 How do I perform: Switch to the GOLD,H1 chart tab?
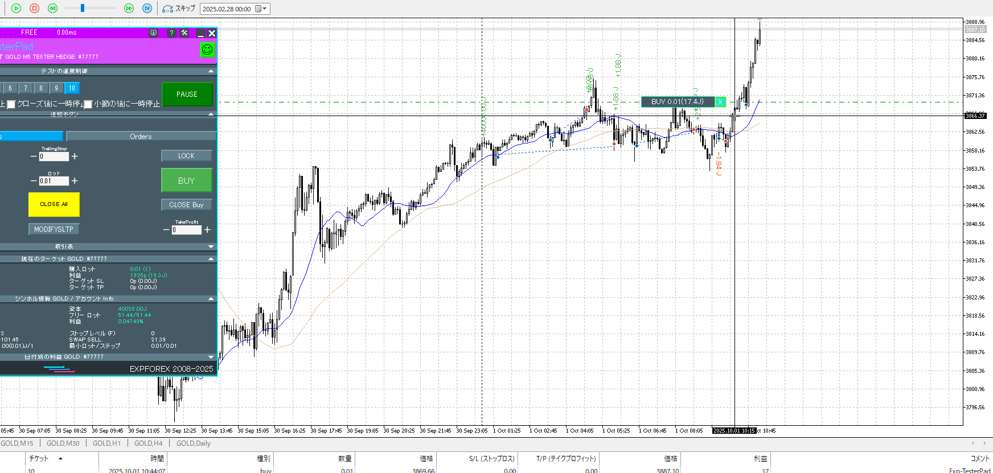tap(106, 443)
